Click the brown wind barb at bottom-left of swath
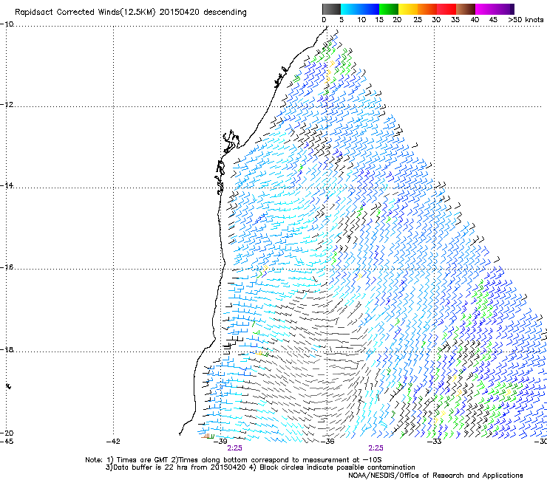This screenshot has height=480, width=547. (205, 436)
